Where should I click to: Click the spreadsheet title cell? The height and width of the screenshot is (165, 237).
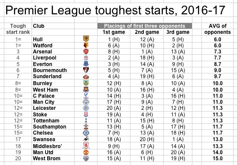(x=115, y=10)
